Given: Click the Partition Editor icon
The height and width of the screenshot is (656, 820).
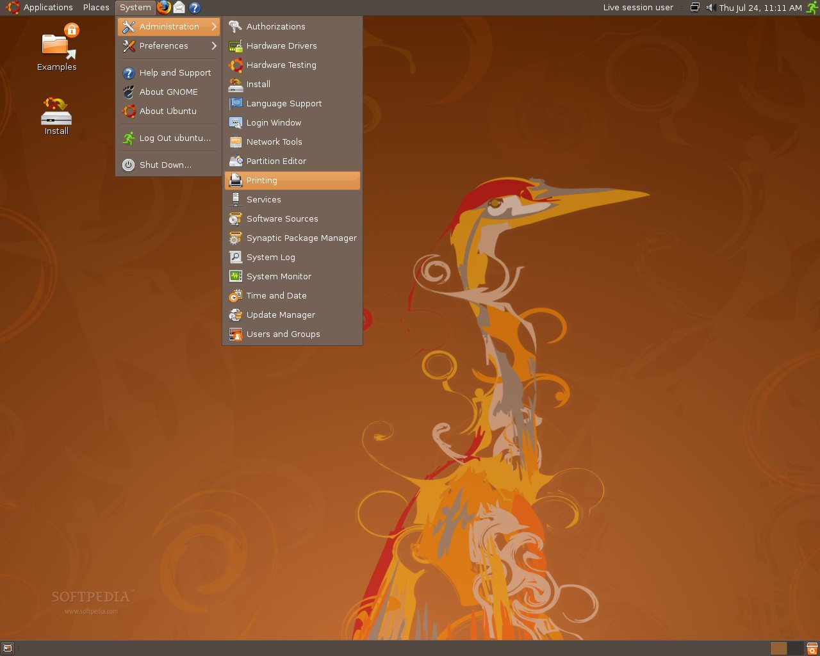Looking at the screenshot, I should pyautogui.click(x=235, y=161).
